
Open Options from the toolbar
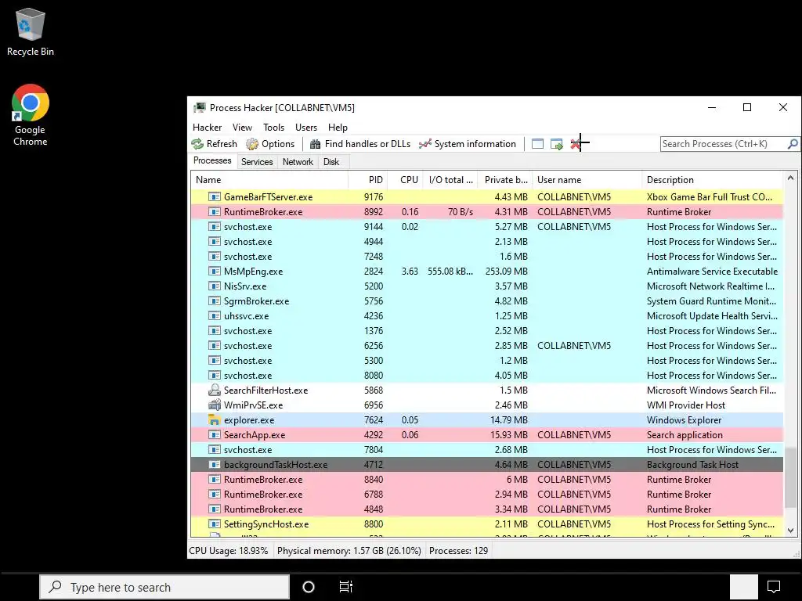tap(270, 144)
